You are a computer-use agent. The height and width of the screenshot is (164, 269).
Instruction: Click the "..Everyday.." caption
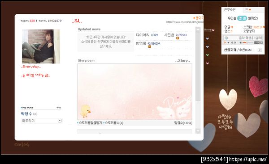31,67
